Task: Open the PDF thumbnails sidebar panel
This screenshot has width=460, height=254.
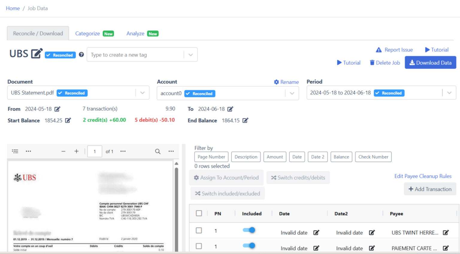Action: pos(15,151)
